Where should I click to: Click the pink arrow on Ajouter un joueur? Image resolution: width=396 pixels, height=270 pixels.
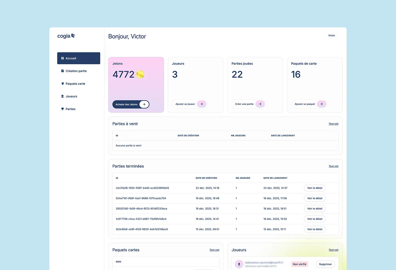pyautogui.click(x=202, y=104)
